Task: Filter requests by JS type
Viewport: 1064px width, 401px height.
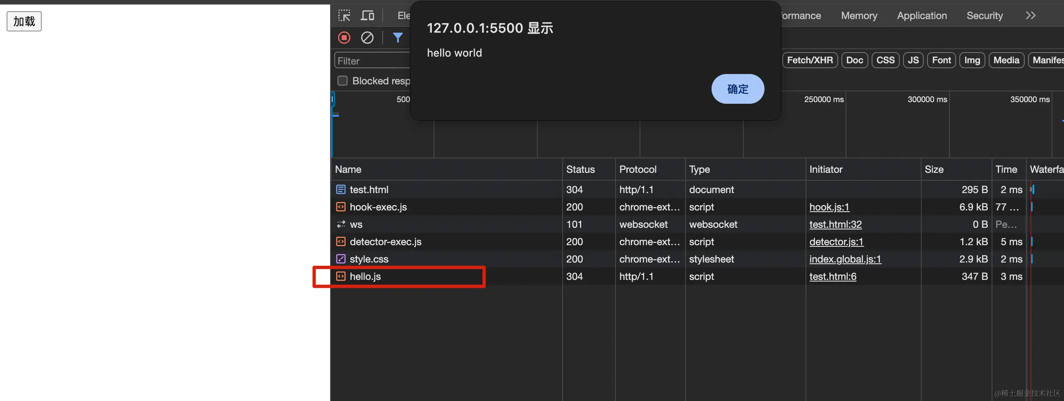Action: (913, 60)
